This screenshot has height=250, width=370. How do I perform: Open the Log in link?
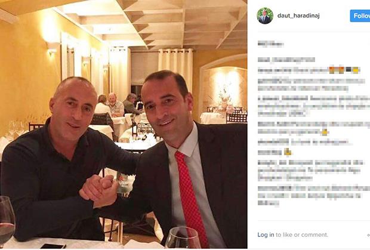tap(266, 234)
